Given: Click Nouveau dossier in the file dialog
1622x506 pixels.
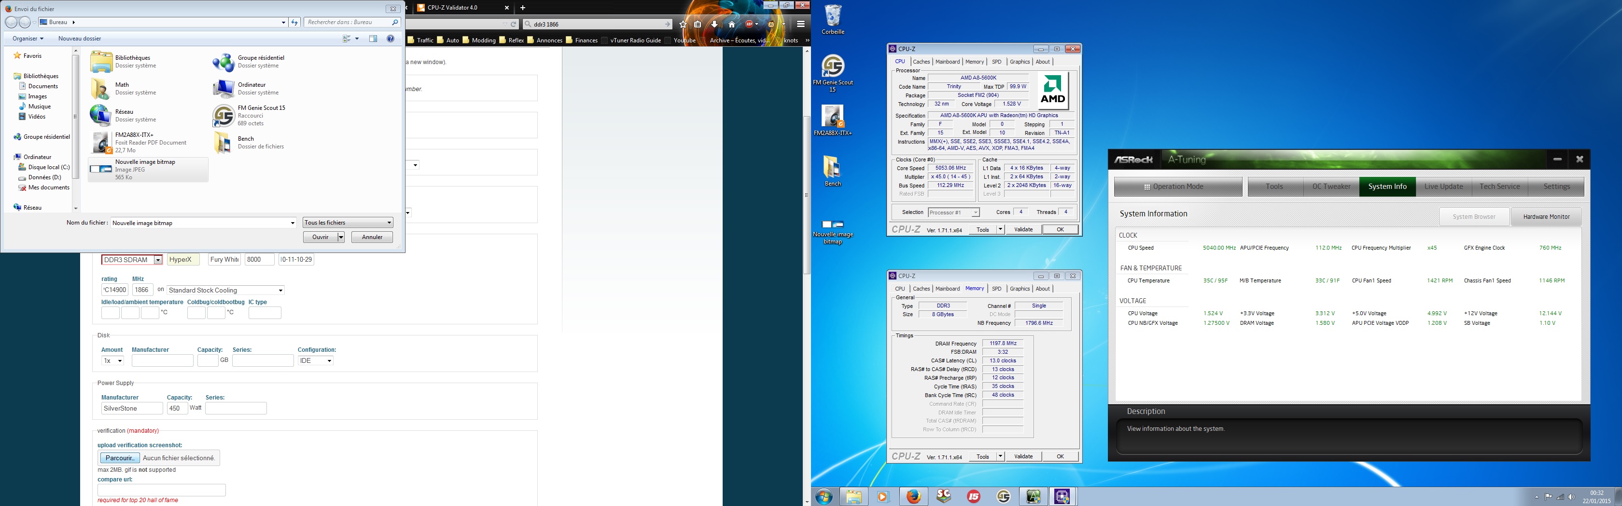Looking at the screenshot, I should pos(79,39).
